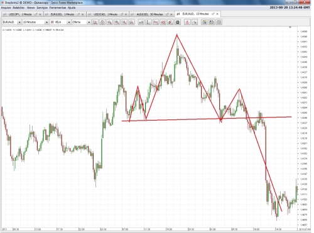
Task: Click the dark calculator-like toolbar icon
Action: click(178, 22)
